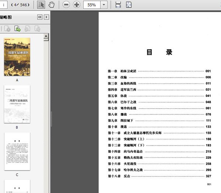
Task: Rotate pages clockwise icon
Action: [x=38, y=29]
